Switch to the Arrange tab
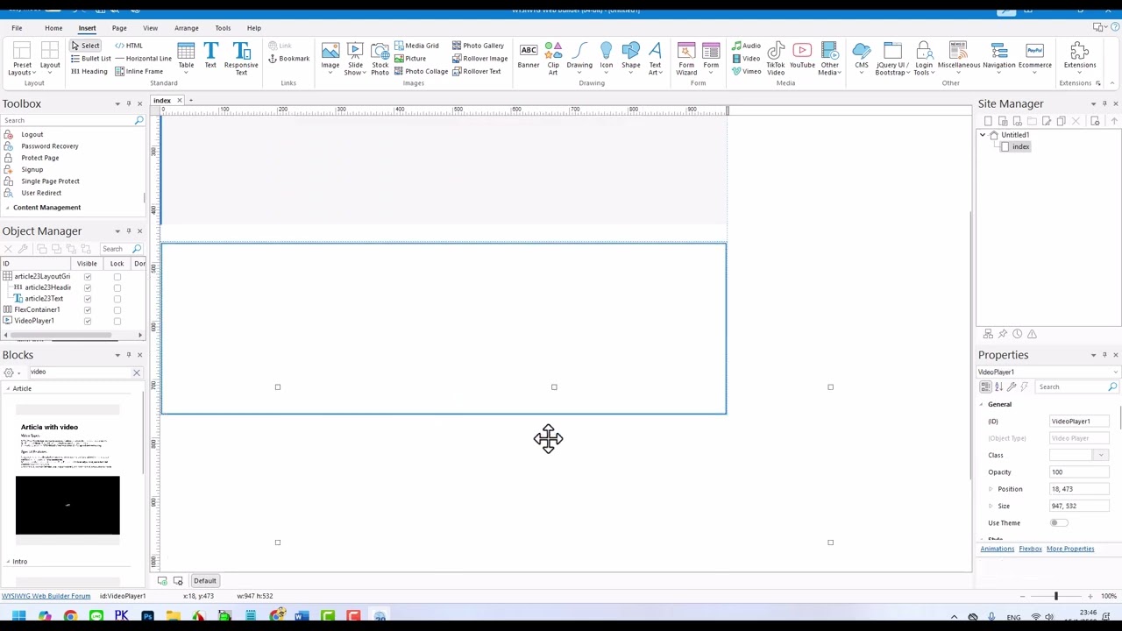Viewport: 1122px width, 631px height. [186, 28]
